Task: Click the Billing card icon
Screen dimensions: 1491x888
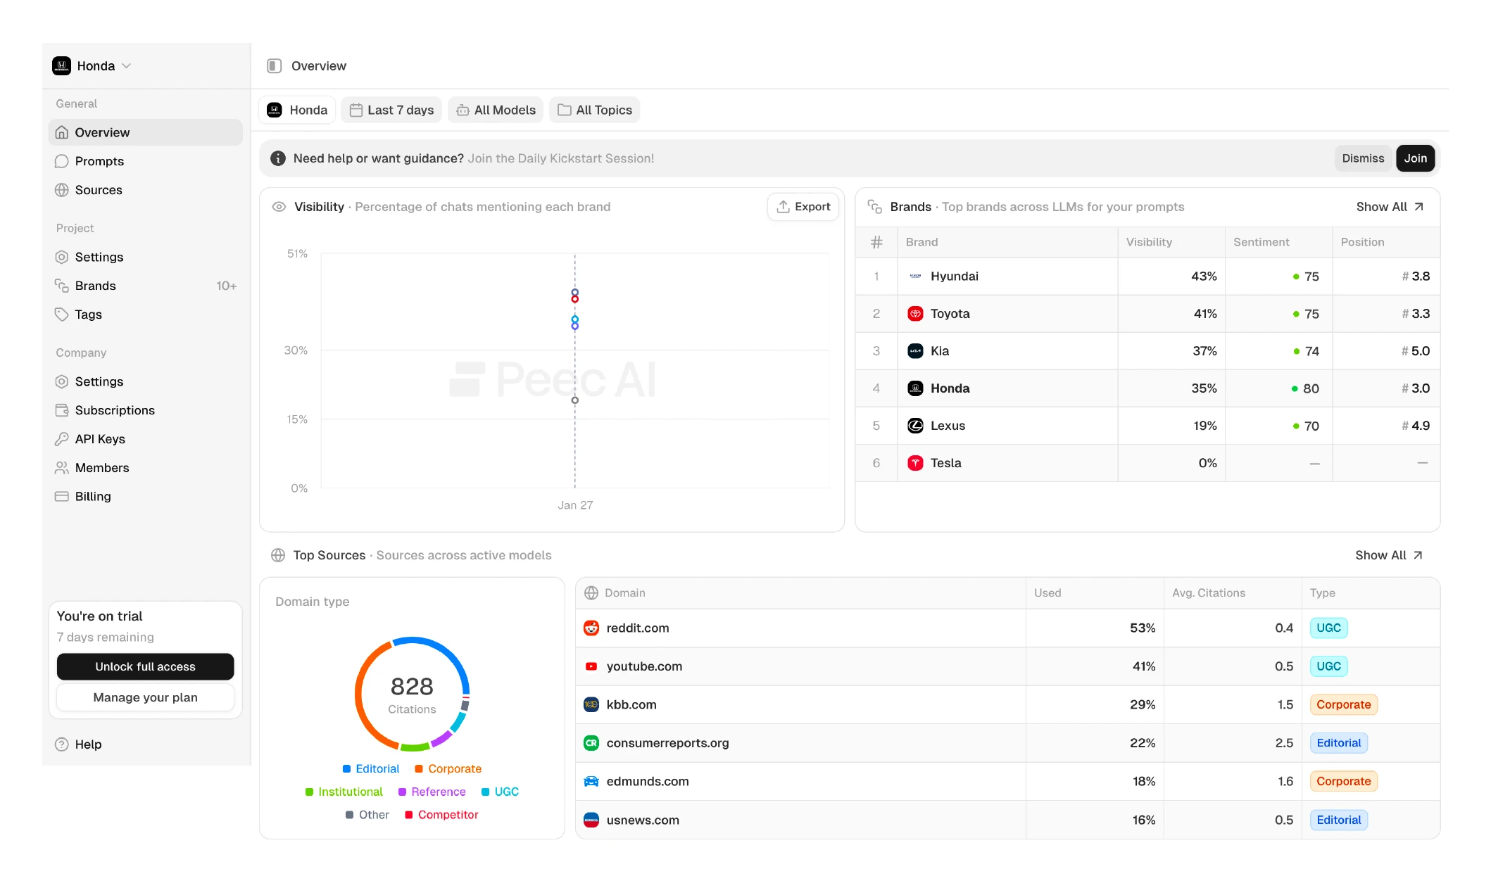Action: (x=62, y=496)
